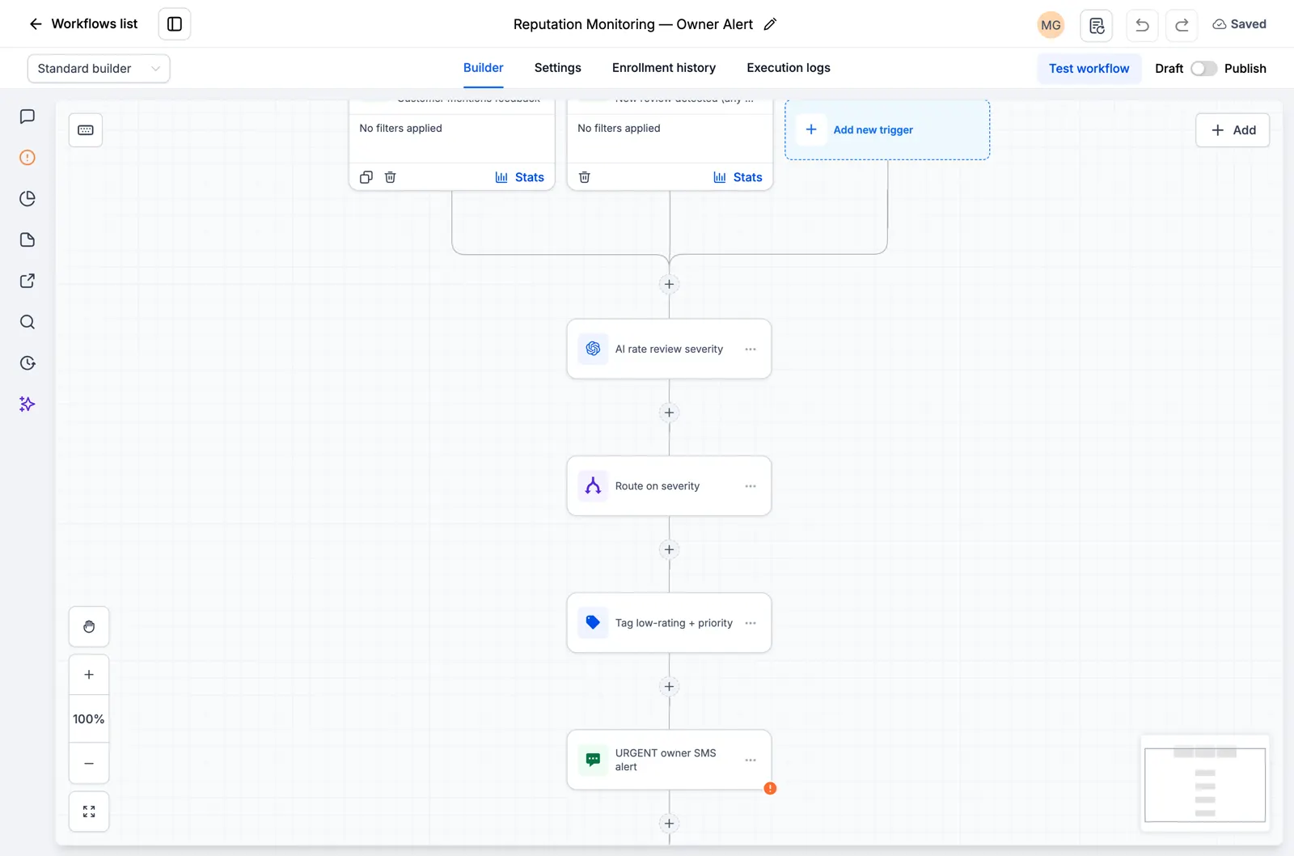
Task: Open the Enrollment history tab
Action: click(x=664, y=68)
